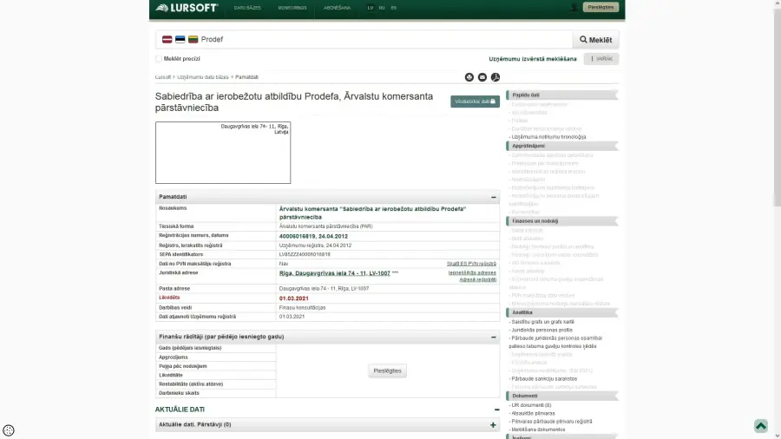Click the Analītika sidebar header
781x439 pixels.
(561, 312)
